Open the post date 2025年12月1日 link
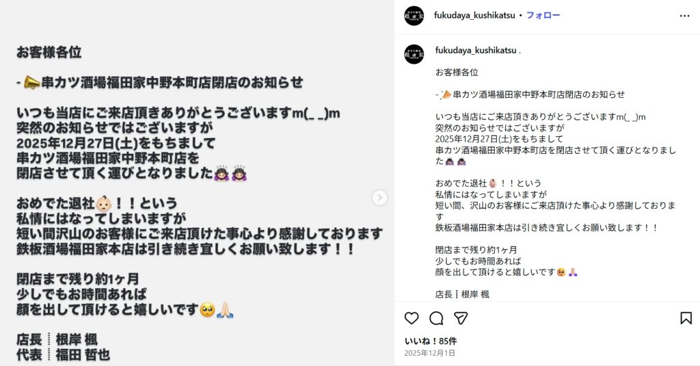The image size is (700, 366). [429, 353]
